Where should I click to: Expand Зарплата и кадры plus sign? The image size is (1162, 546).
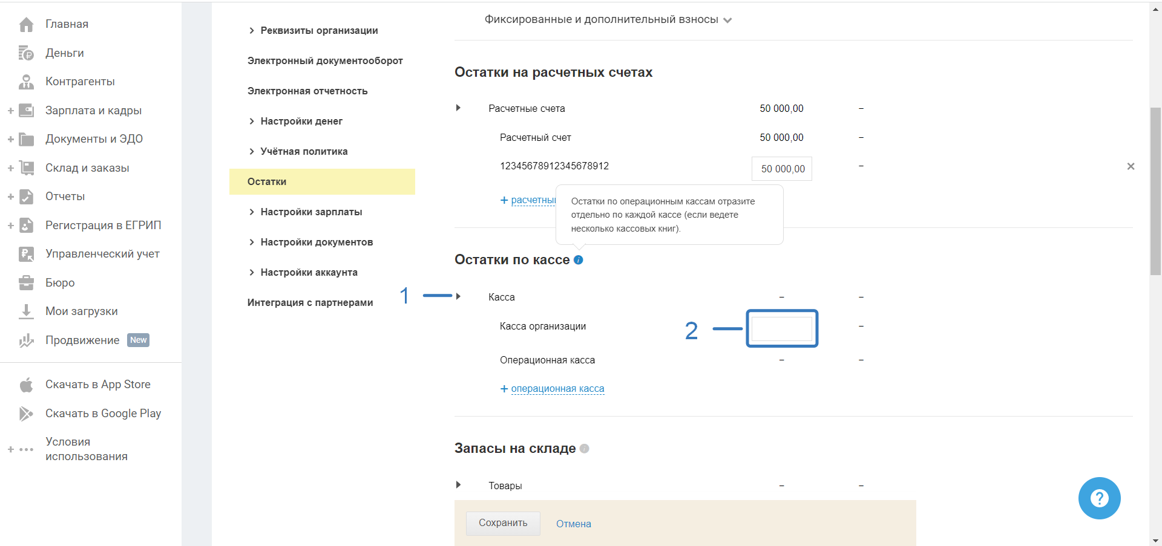click(10, 111)
